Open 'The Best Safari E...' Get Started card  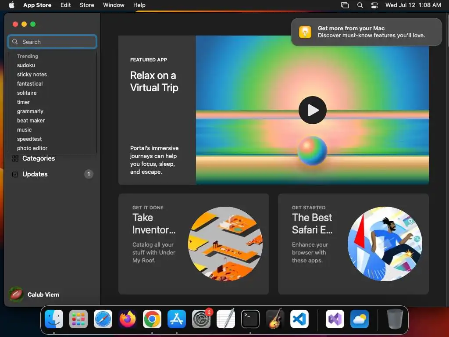[353, 244]
